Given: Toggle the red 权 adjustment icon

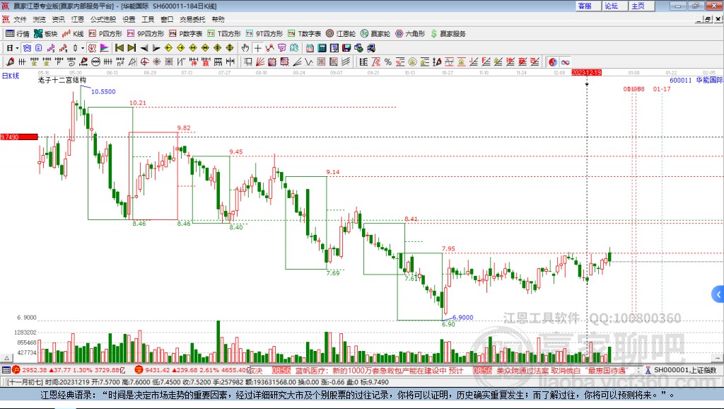Looking at the screenshot, I should coord(93,48).
